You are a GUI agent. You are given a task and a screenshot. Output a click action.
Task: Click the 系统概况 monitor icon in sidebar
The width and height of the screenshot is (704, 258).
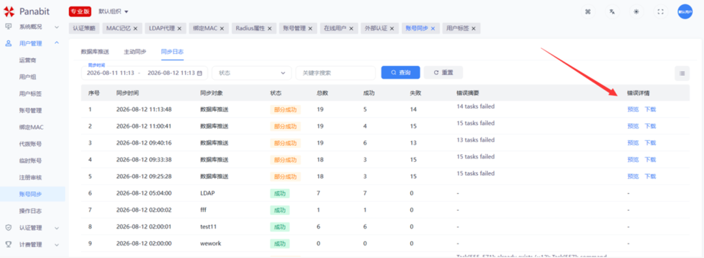(8, 27)
